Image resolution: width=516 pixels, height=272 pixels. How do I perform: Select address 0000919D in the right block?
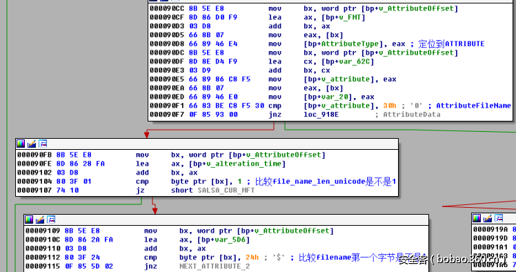[x=490, y=238]
